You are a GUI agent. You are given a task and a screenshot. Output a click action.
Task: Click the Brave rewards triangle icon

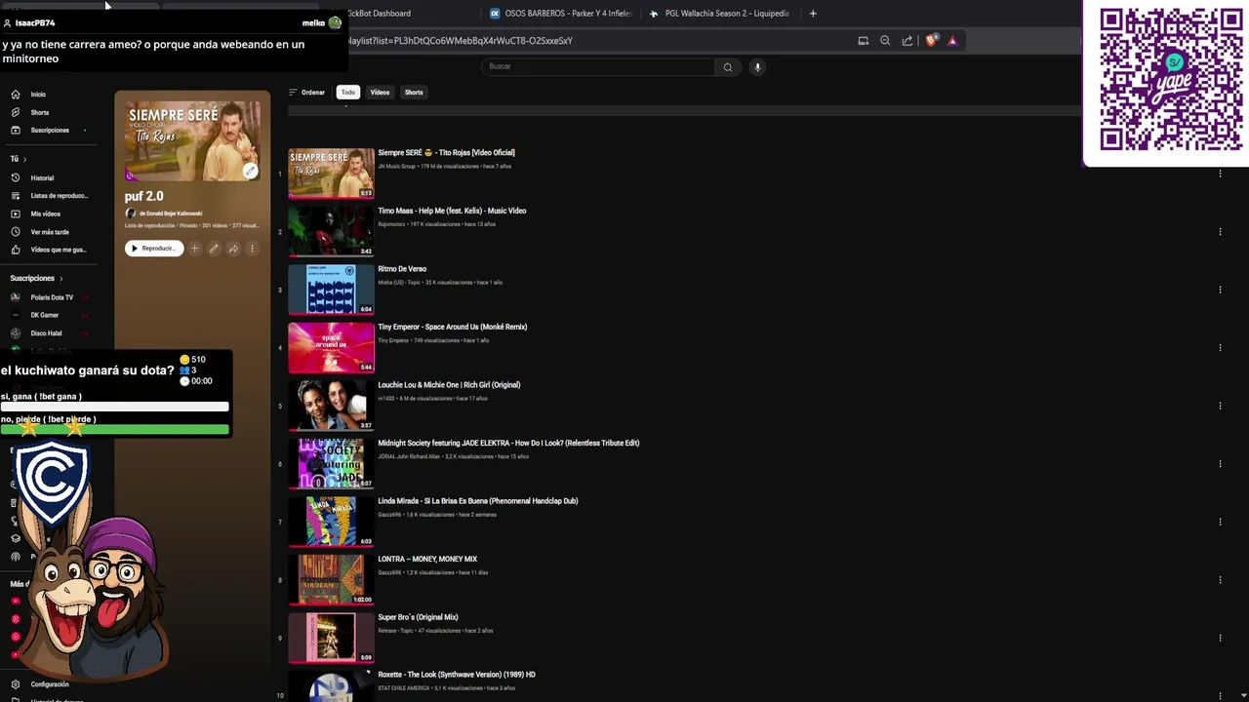tap(952, 41)
